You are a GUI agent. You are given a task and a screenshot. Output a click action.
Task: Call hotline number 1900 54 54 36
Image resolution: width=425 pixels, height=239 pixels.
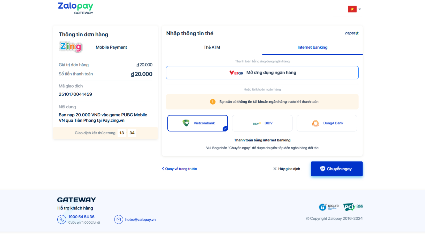point(81,217)
